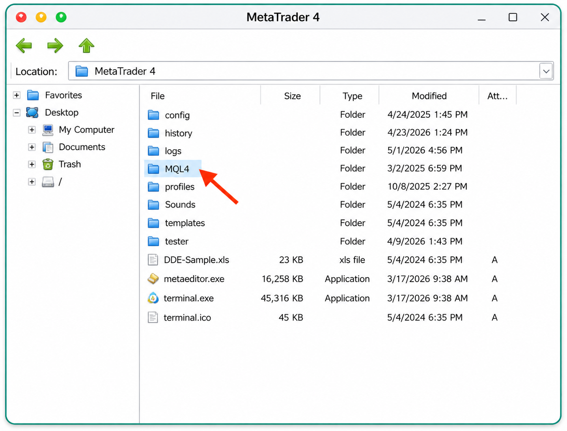Screen dimensions: 567x431
Task: Select the terminal.exe application icon
Action: [x=153, y=298]
